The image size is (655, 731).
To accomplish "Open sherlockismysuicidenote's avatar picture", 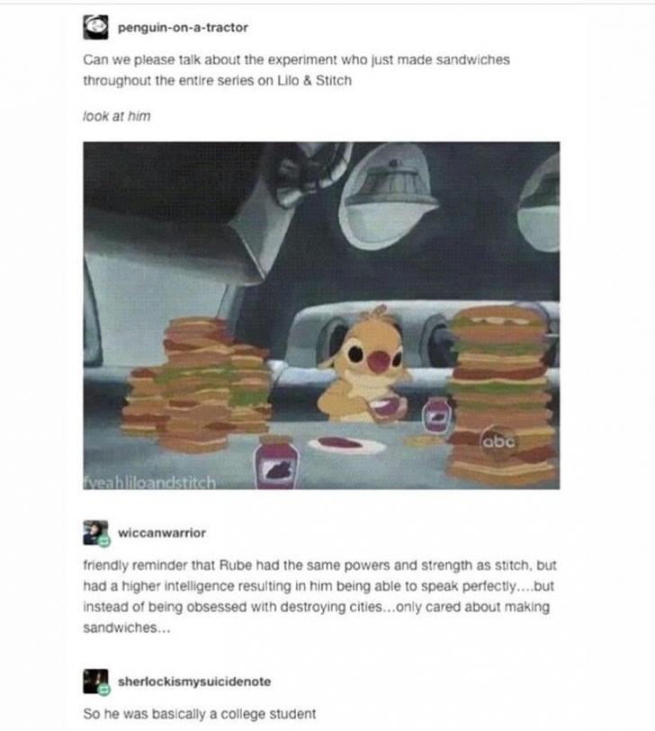I will point(95,681).
